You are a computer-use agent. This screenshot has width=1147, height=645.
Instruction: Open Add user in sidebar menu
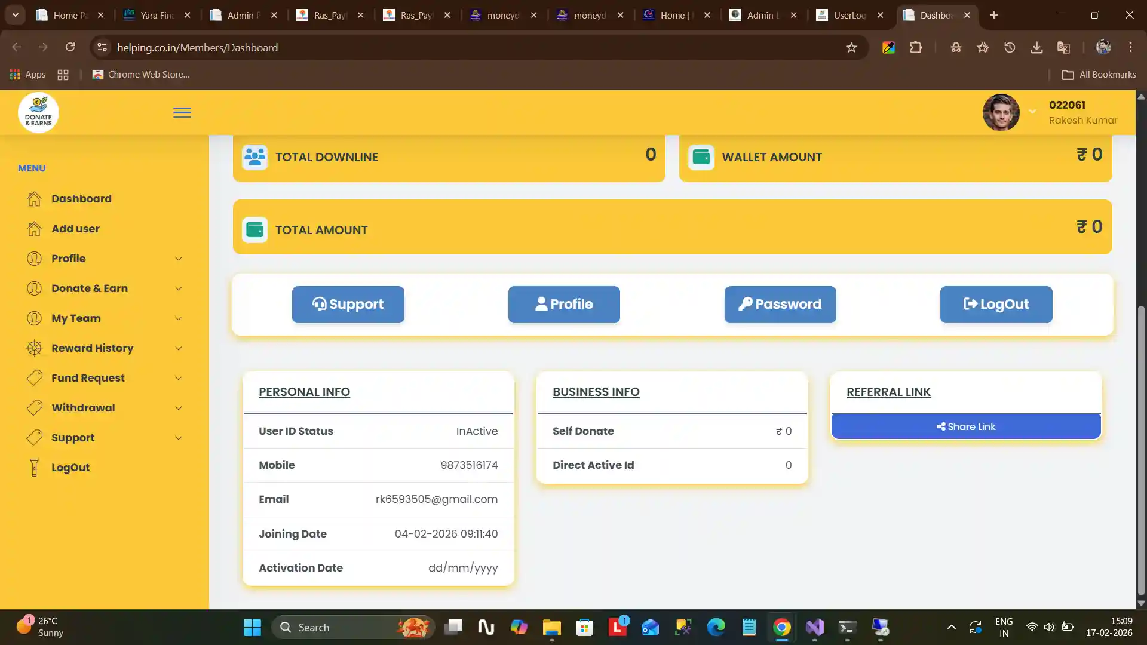75,229
